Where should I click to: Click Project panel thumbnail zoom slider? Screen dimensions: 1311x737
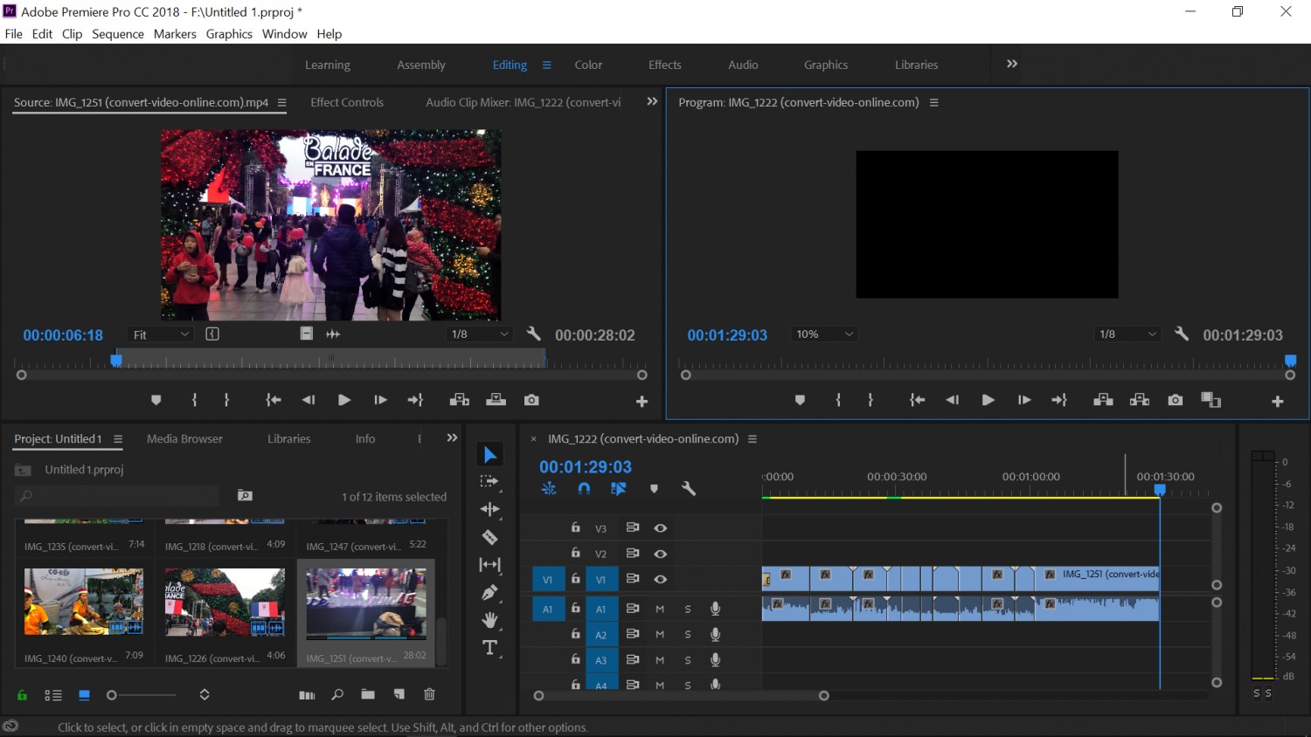pos(142,695)
